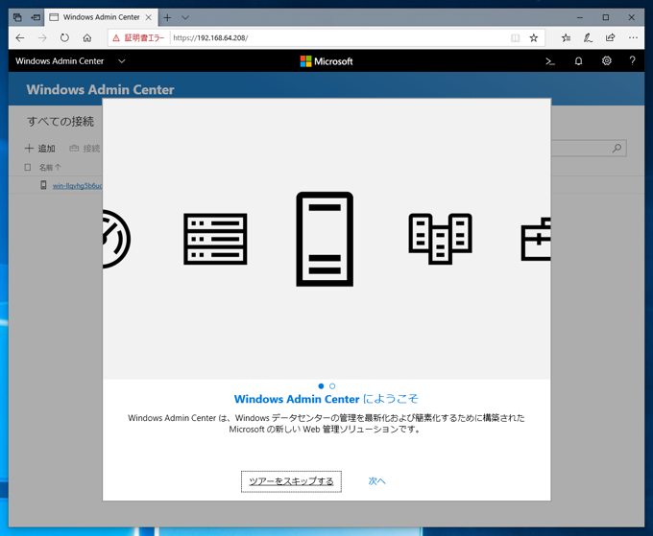This screenshot has width=653, height=536.
Task: Expand the Windows Admin Center header dropdown
Action: (122, 61)
